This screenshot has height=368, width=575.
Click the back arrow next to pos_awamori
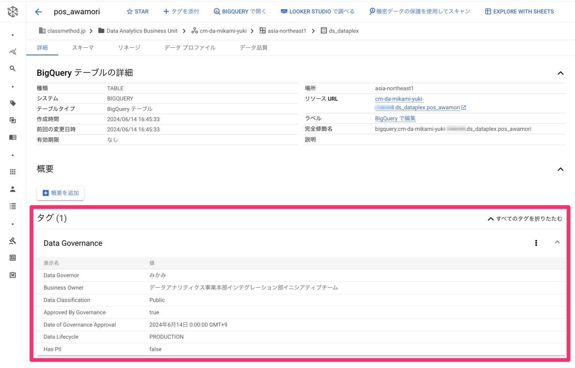(38, 12)
